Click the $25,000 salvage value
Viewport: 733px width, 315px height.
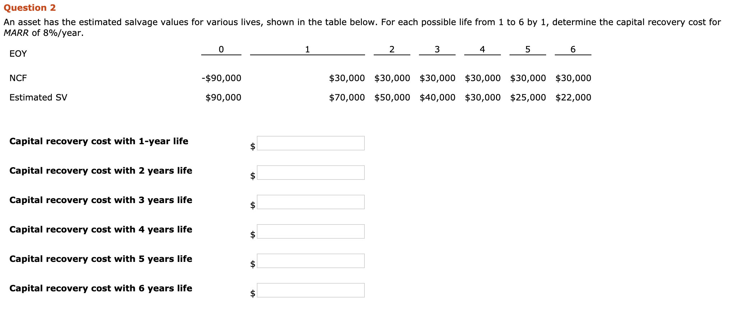(527, 97)
